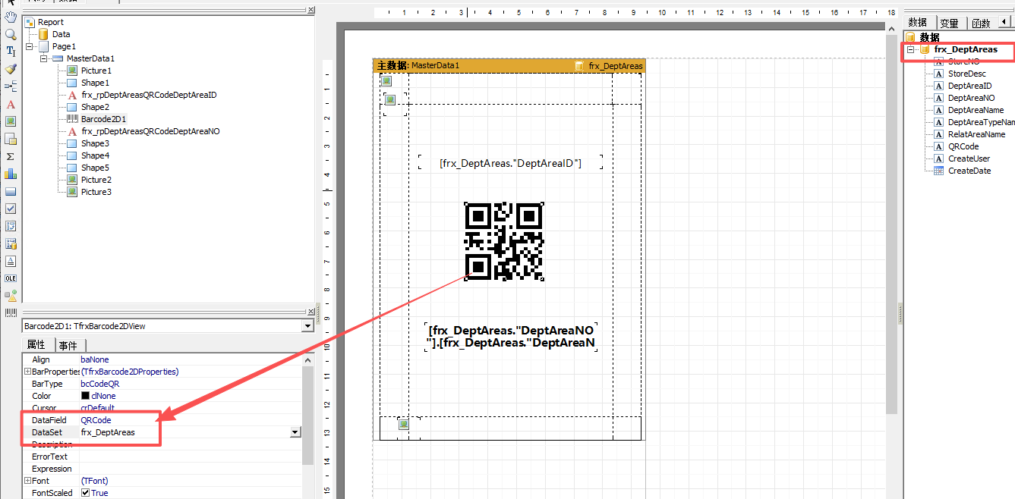1015x499 pixels.
Task: Expand the BarProperties property node
Action: [x=28, y=372]
